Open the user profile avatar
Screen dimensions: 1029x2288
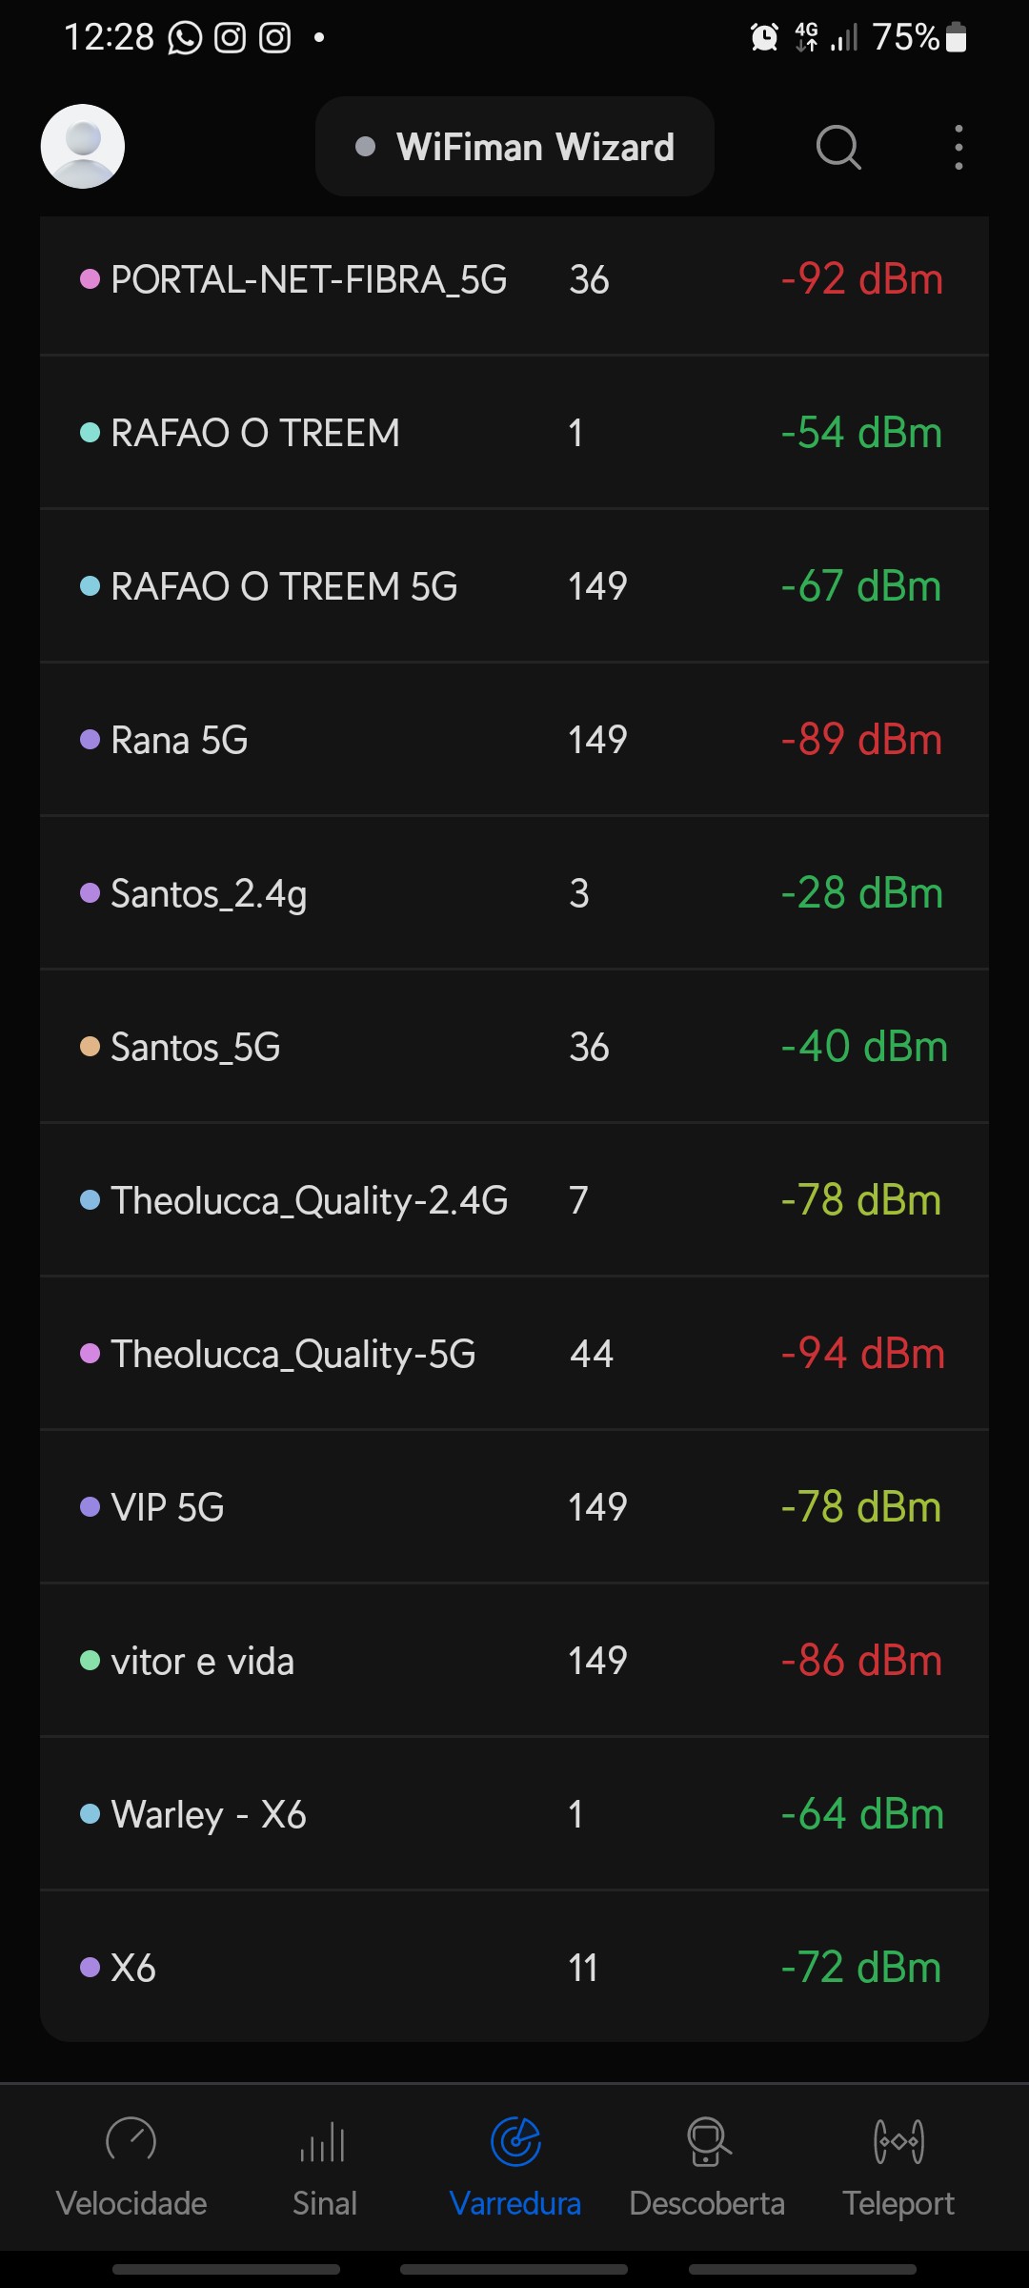(83, 147)
